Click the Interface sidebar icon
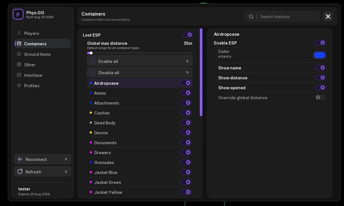This screenshot has width=344, height=206. (x=19, y=75)
